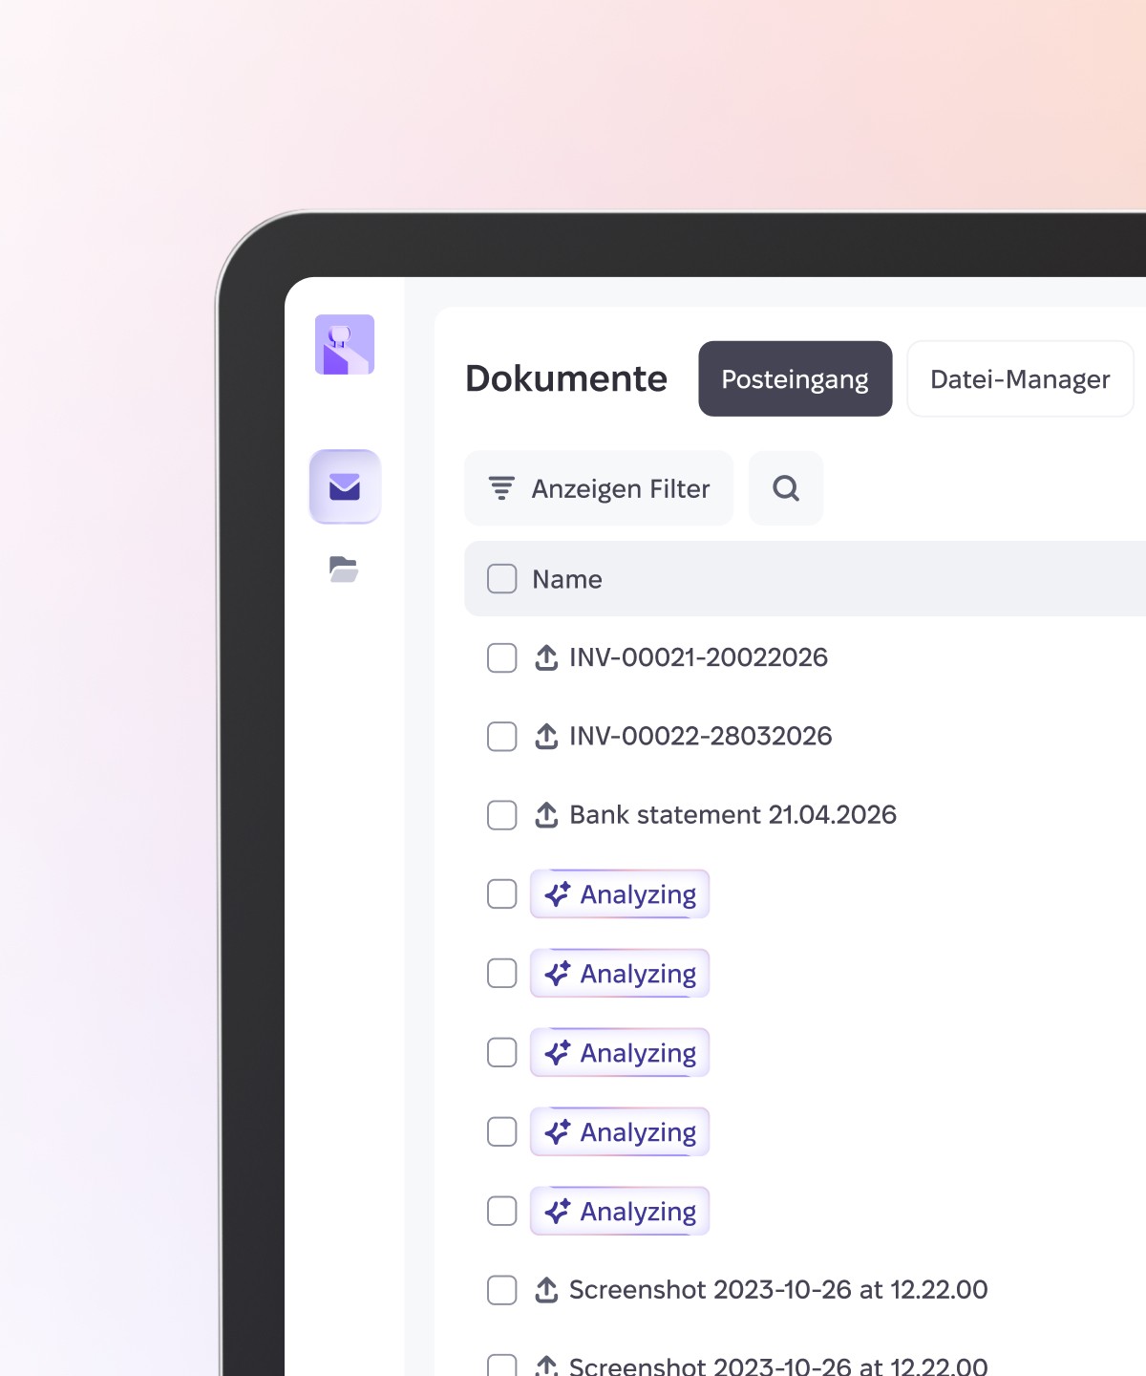This screenshot has width=1146, height=1376.
Task: Switch to the Posteingang tab
Action: tap(796, 378)
